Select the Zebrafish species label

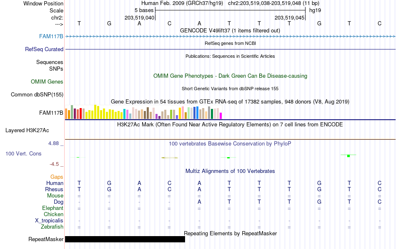(52, 227)
